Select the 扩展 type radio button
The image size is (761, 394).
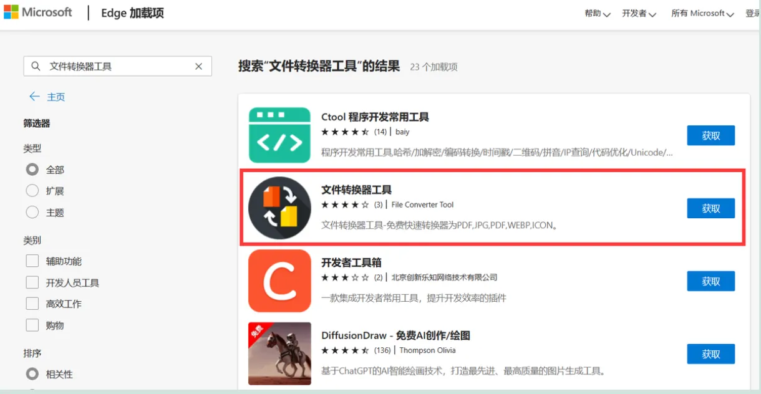32,191
